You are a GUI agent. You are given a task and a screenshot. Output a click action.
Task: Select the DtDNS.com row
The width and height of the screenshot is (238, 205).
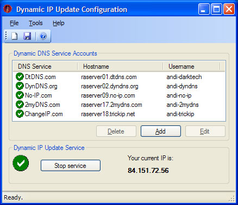[x=119, y=77]
